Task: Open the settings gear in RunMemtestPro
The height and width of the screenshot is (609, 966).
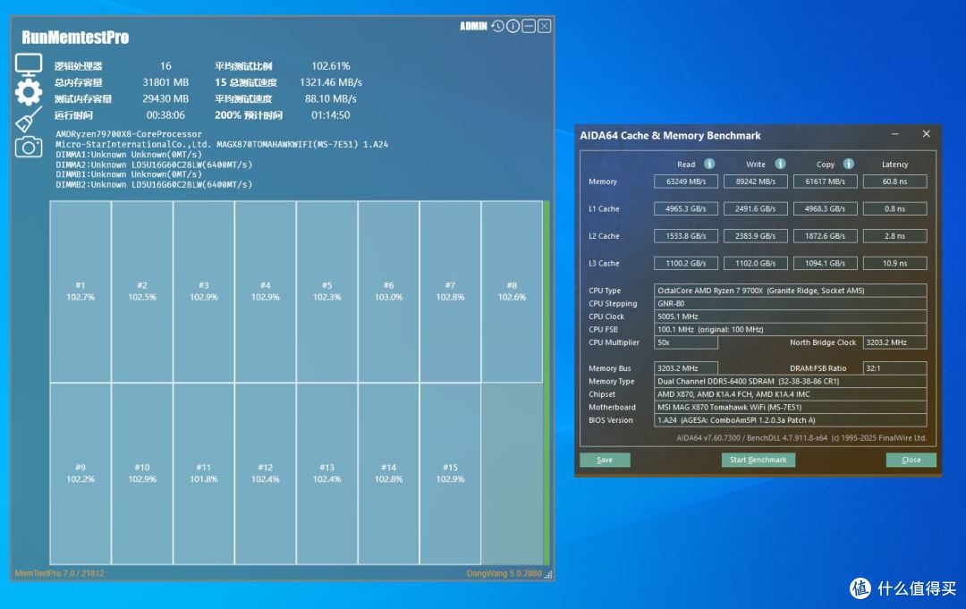Action: (29, 92)
